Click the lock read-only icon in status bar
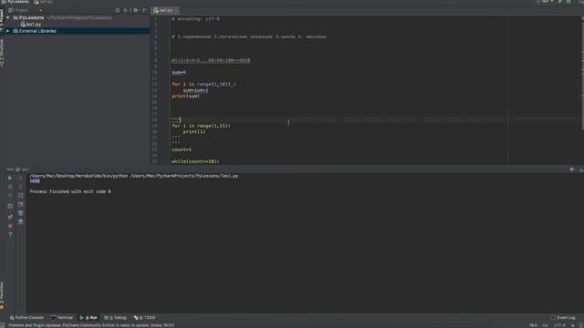This screenshot has height=328, width=584. [x=573, y=325]
